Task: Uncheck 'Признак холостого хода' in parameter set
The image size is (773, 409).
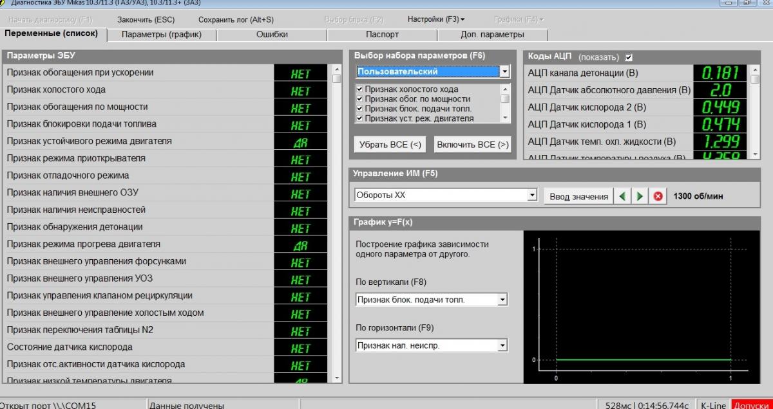Action: tap(360, 90)
